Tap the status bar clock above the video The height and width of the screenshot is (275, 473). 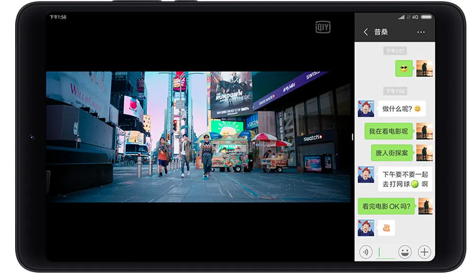tap(58, 17)
